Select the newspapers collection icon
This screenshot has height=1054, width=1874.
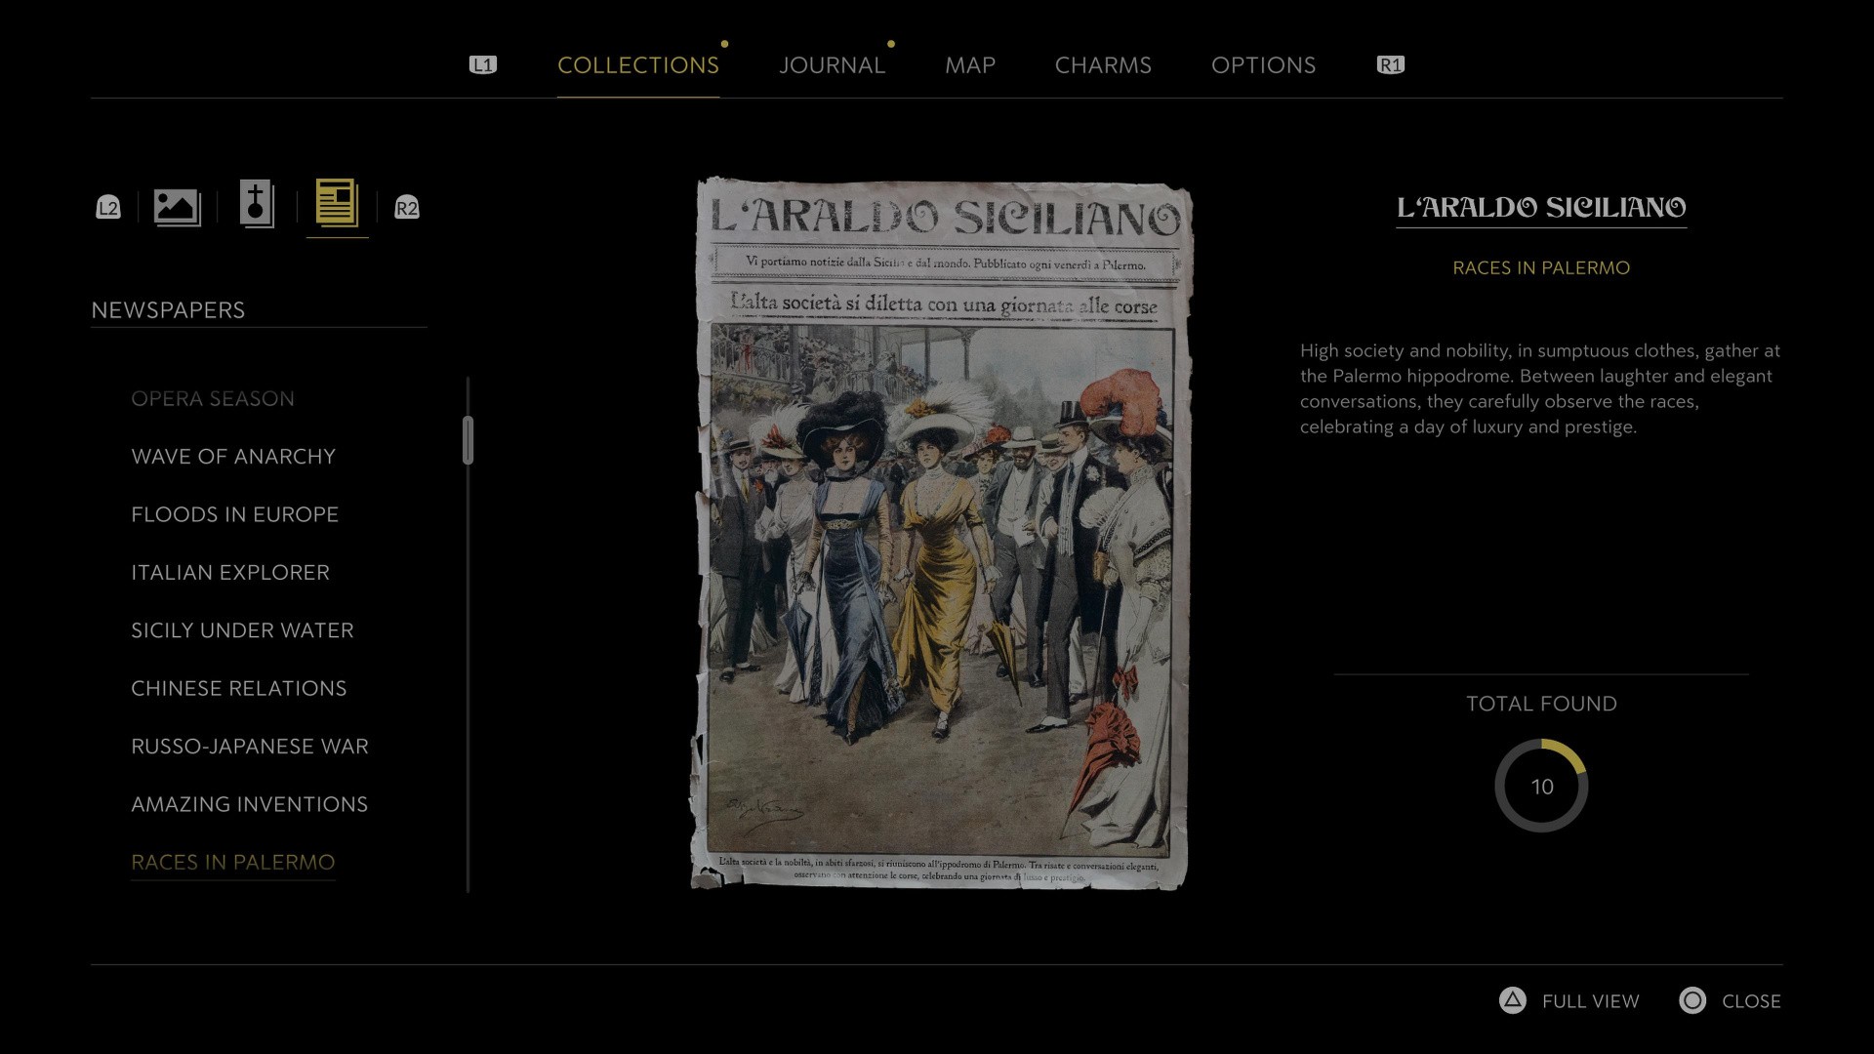tap(337, 205)
